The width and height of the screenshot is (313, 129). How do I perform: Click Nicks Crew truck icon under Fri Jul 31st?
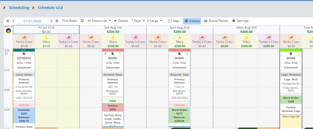[24, 37]
